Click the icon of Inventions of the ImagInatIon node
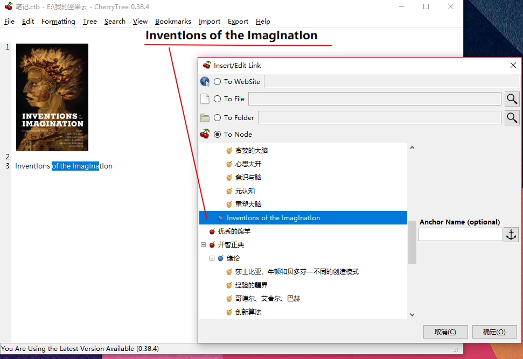Image resolution: width=523 pixels, height=359 pixels. coord(221,217)
